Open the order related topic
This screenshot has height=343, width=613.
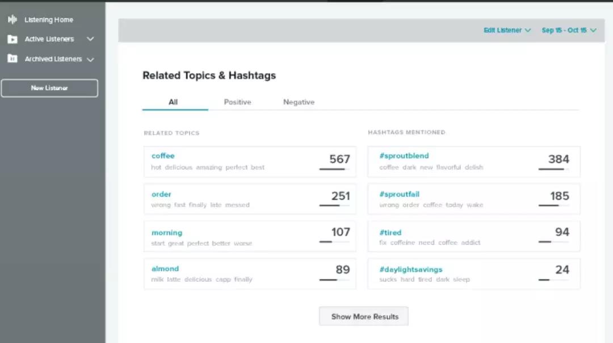tap(161, 194)
